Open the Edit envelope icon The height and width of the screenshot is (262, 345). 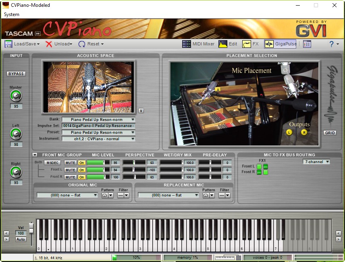coord(222,44)
